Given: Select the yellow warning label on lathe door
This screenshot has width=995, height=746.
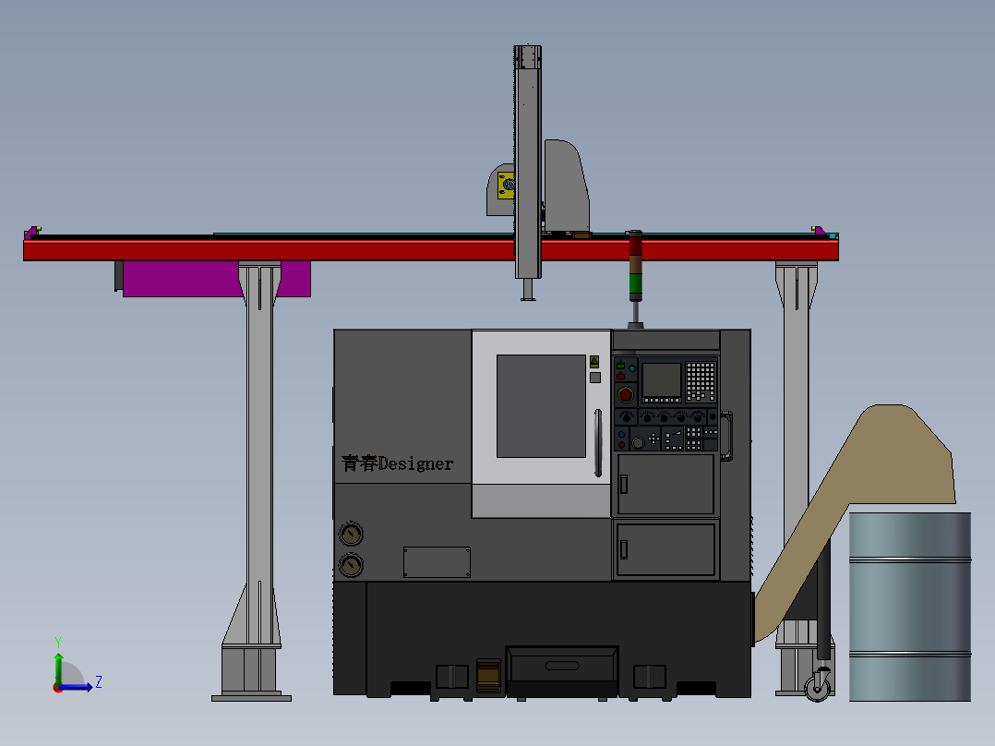Looking at the screenshot, I should (594, 361).
